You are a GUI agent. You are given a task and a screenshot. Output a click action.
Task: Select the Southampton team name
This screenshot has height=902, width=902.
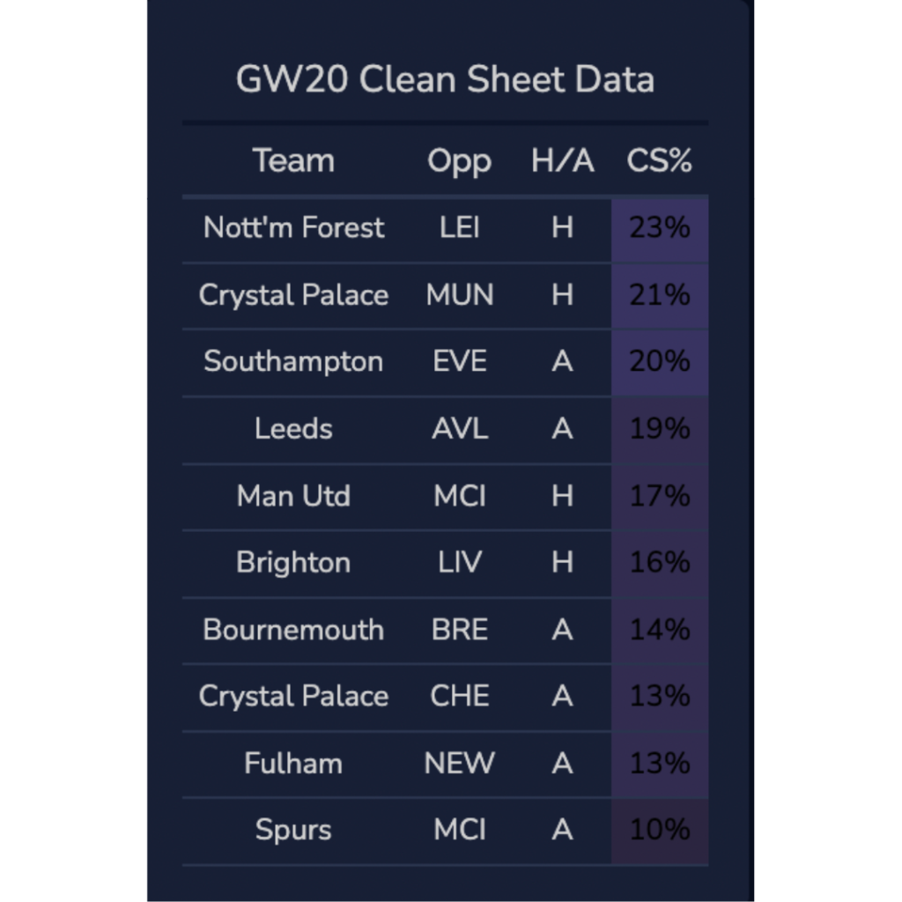(x=293, y=361)
